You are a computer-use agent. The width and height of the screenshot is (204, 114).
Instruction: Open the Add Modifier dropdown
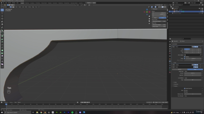point(187,44)
